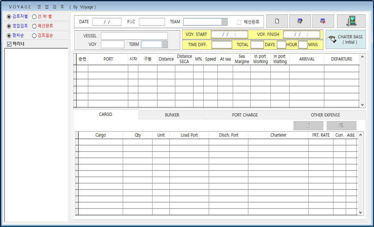Click the FRT. RATE column header
The width and height of the screenshot is (374, 227).
(x=321, y=135)
